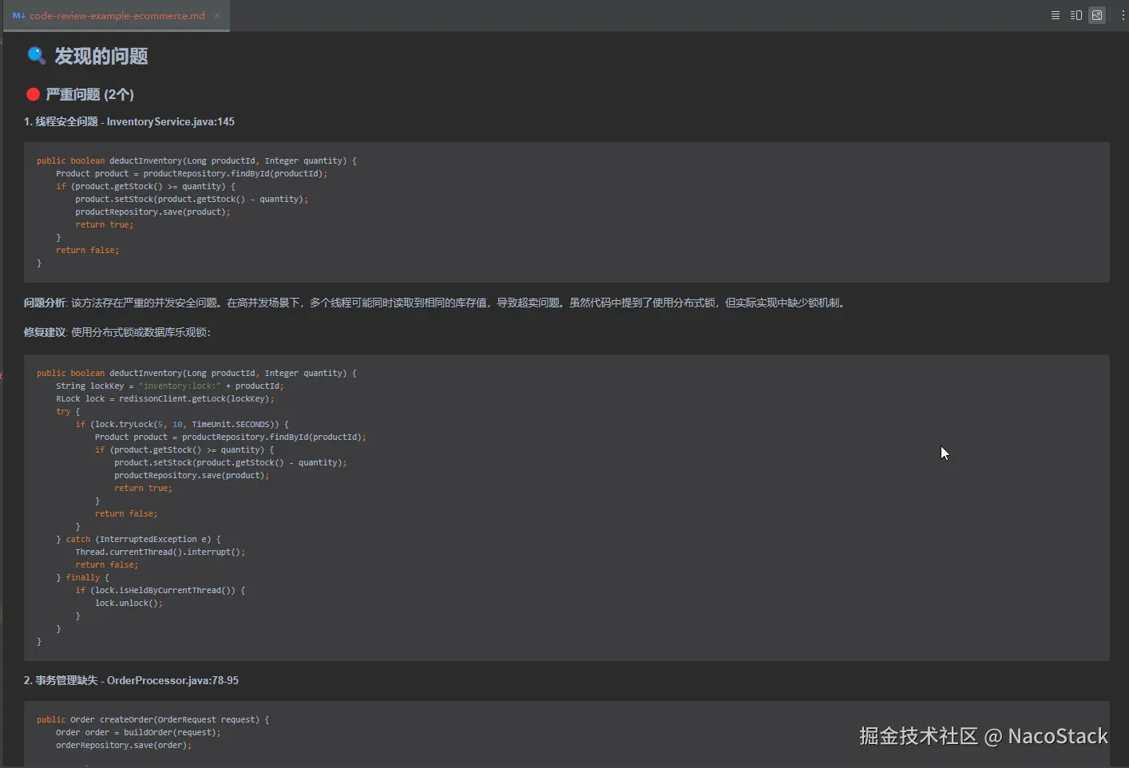This screenshot has height=768, width=1129.
Task: Click the lock.tryLock(5, 10, TimeUnit.SECONDS) line
Action: (182, 424)
